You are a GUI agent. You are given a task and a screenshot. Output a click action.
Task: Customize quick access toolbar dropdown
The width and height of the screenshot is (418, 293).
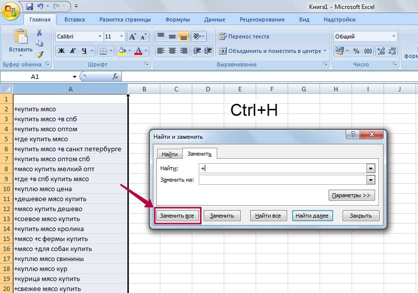(76, 6)
